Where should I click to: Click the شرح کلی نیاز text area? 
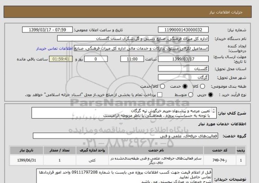point(124,113)
